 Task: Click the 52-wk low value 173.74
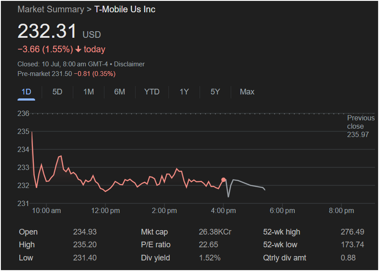pos(352,245)
